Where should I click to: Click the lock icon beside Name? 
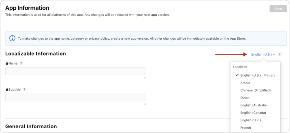(7, 63)
